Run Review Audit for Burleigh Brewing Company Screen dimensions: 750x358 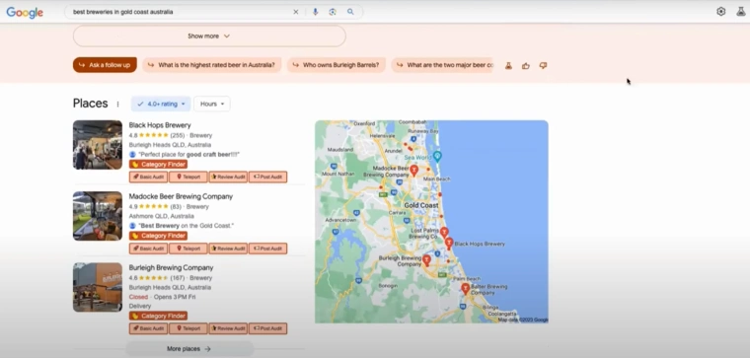pos(228,328)
